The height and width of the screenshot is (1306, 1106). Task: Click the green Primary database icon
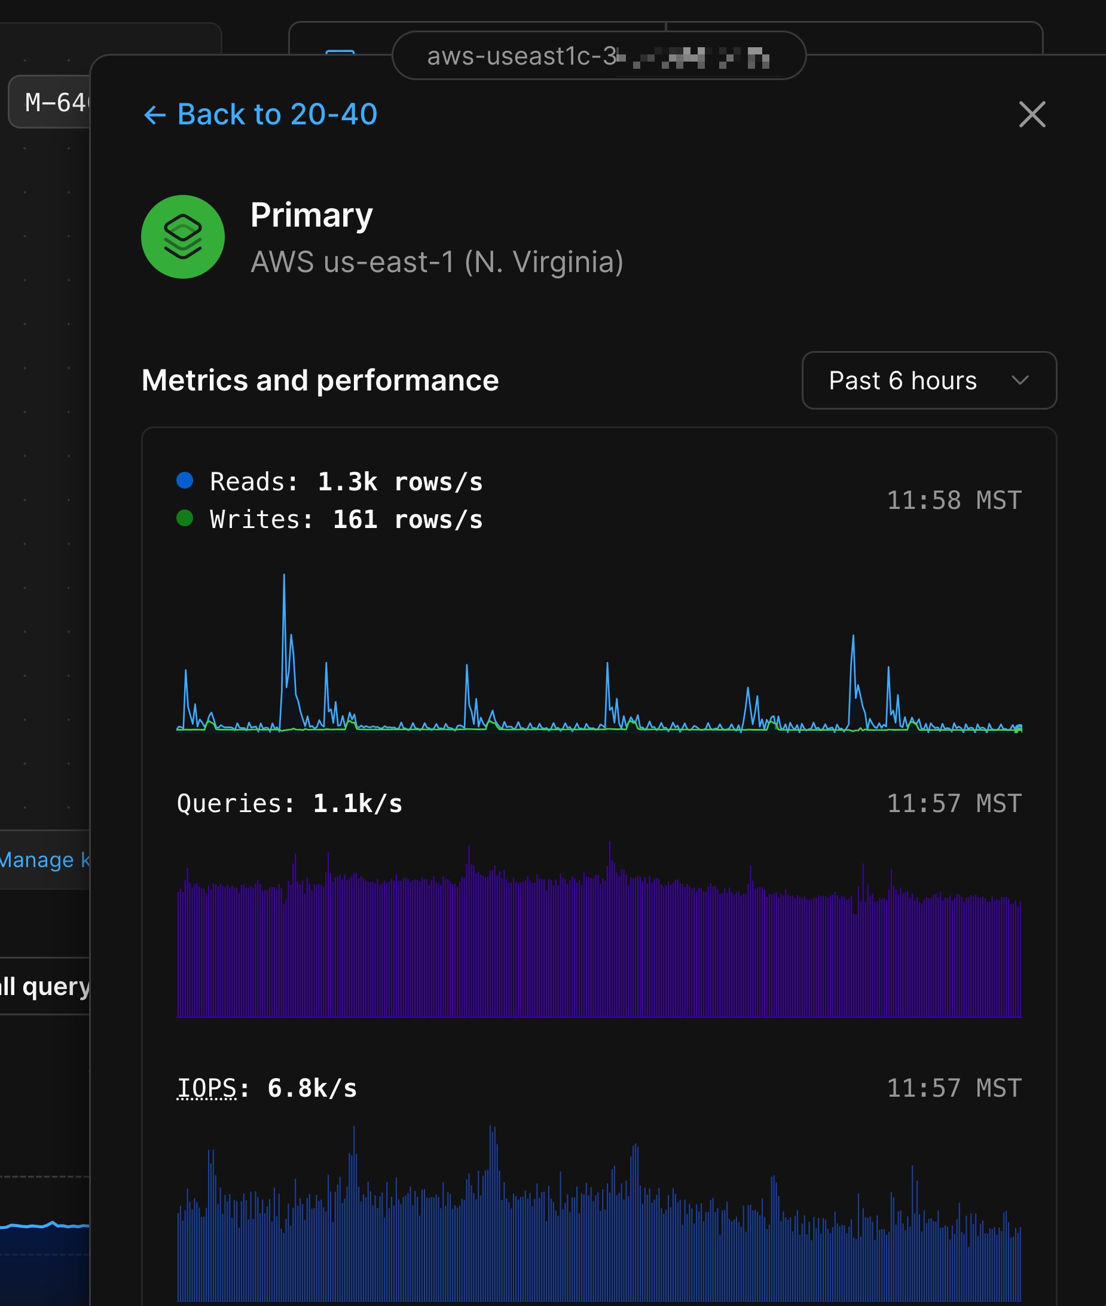click(183, 237)
